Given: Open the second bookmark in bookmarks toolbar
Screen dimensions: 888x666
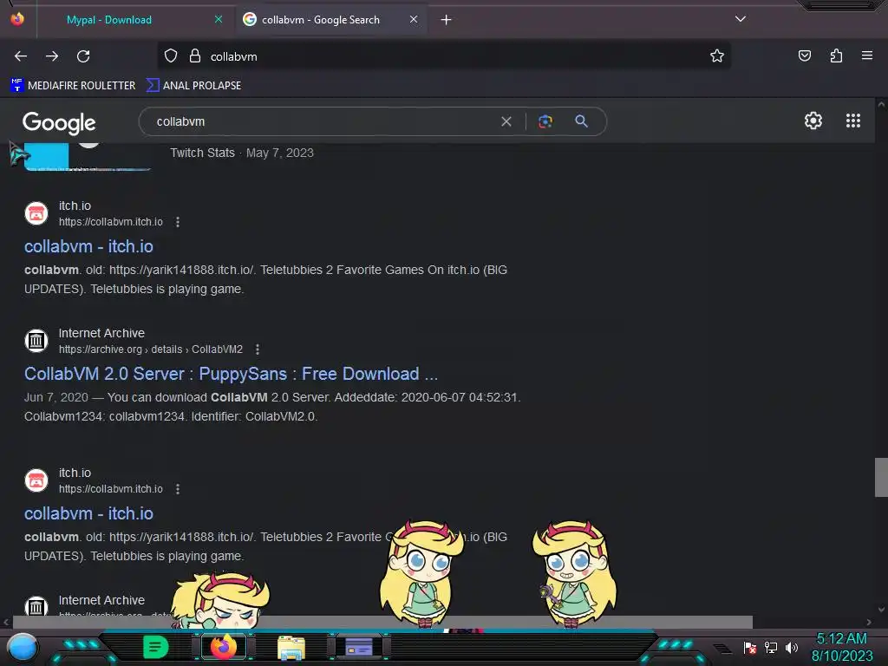Looking at the screenshot, I should click(193, 86).
